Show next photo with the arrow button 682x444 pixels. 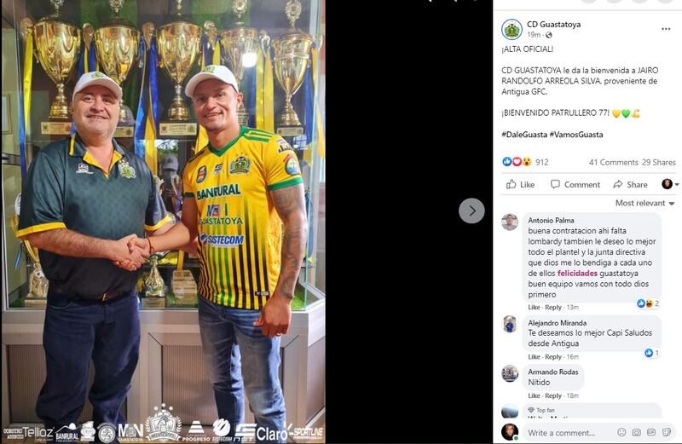pyautogui.click(x=471, y=210)
